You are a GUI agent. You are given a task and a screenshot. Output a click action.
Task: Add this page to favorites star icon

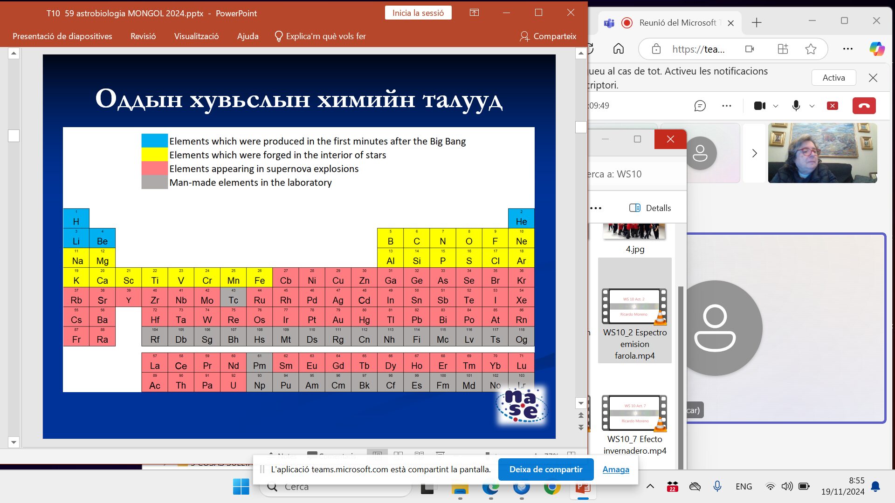(x=811, y=49)
